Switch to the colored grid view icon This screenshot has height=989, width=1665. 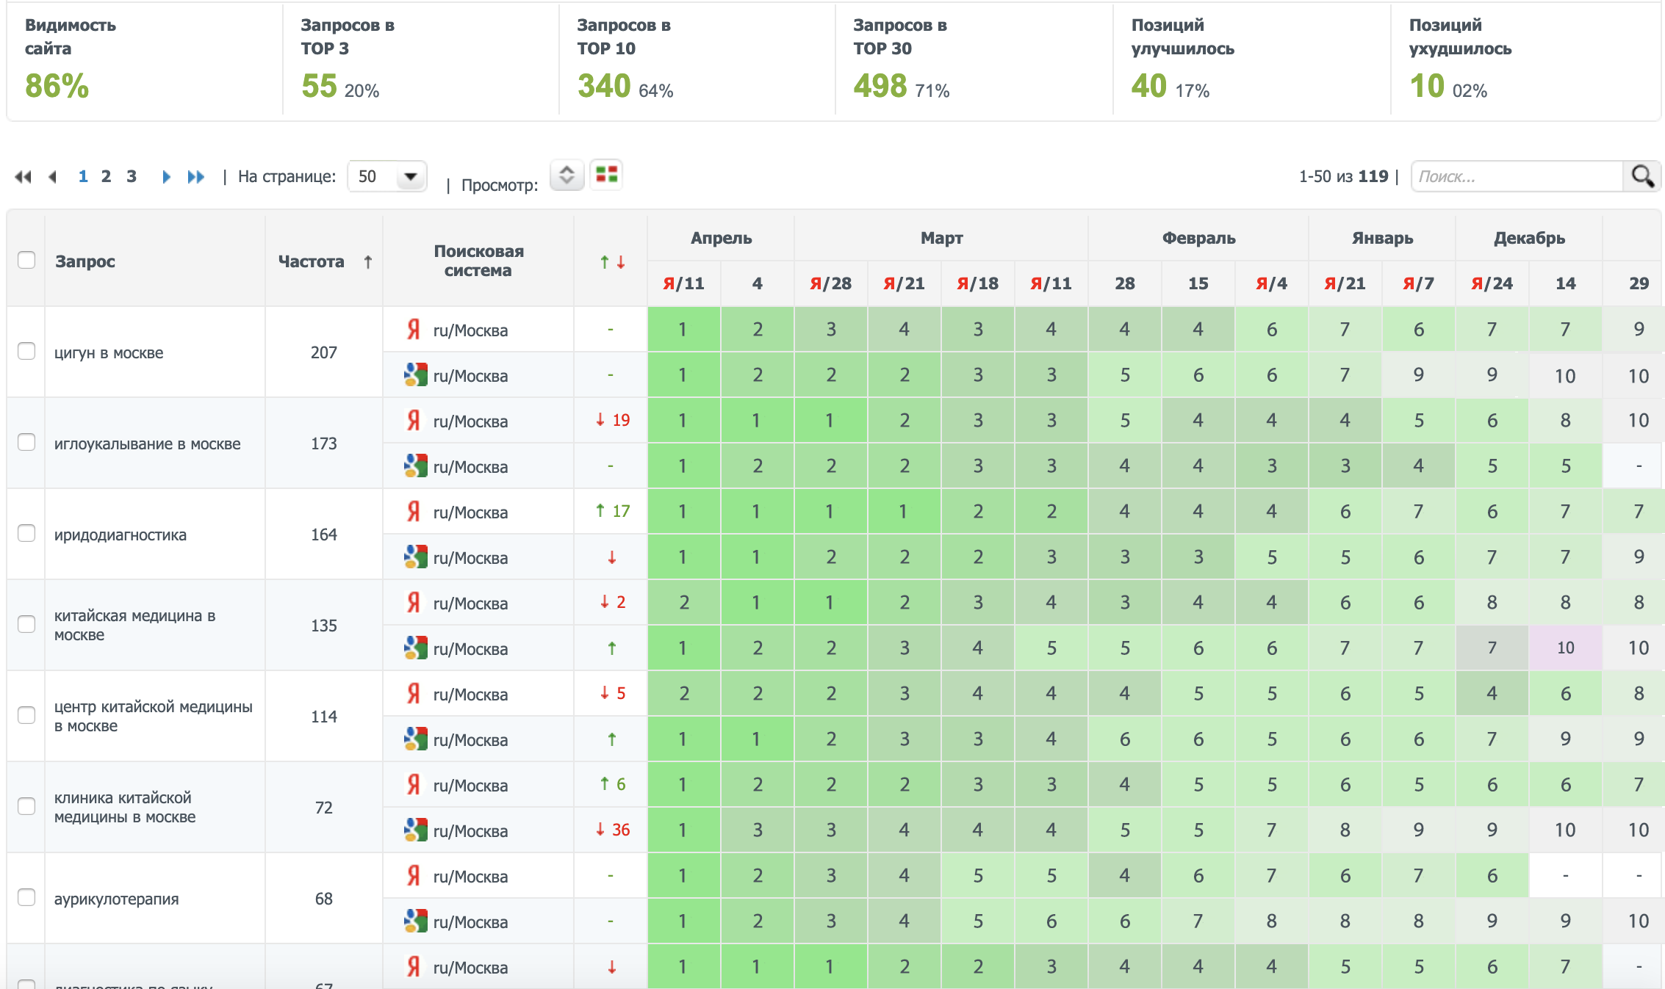(x=606, y=175)
